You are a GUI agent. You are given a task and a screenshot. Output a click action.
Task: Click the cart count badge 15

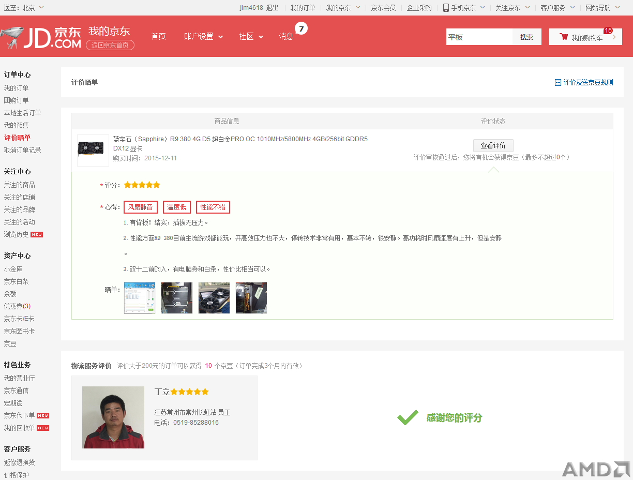point(608,31)
